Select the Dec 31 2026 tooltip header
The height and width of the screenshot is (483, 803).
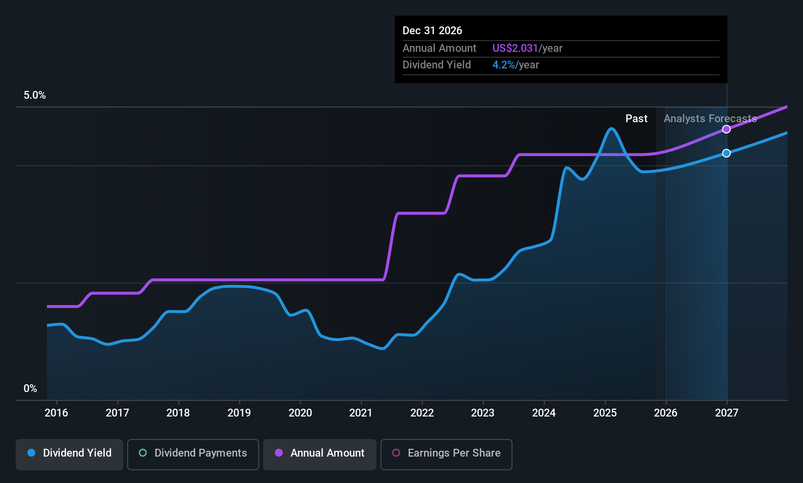(x=432, y=30)
